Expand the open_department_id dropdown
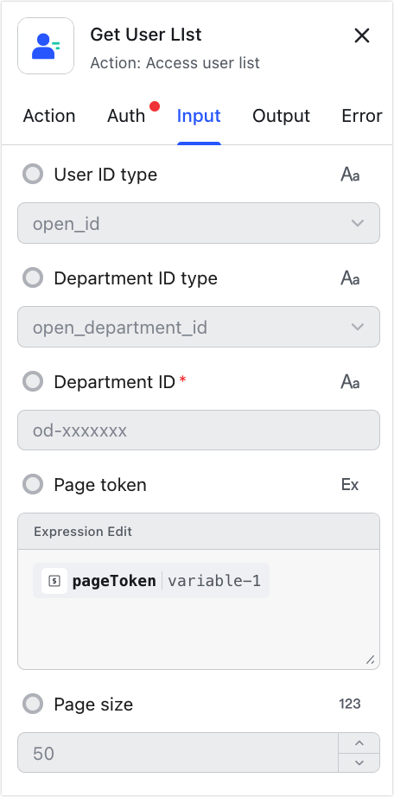 tap(199, 327)
